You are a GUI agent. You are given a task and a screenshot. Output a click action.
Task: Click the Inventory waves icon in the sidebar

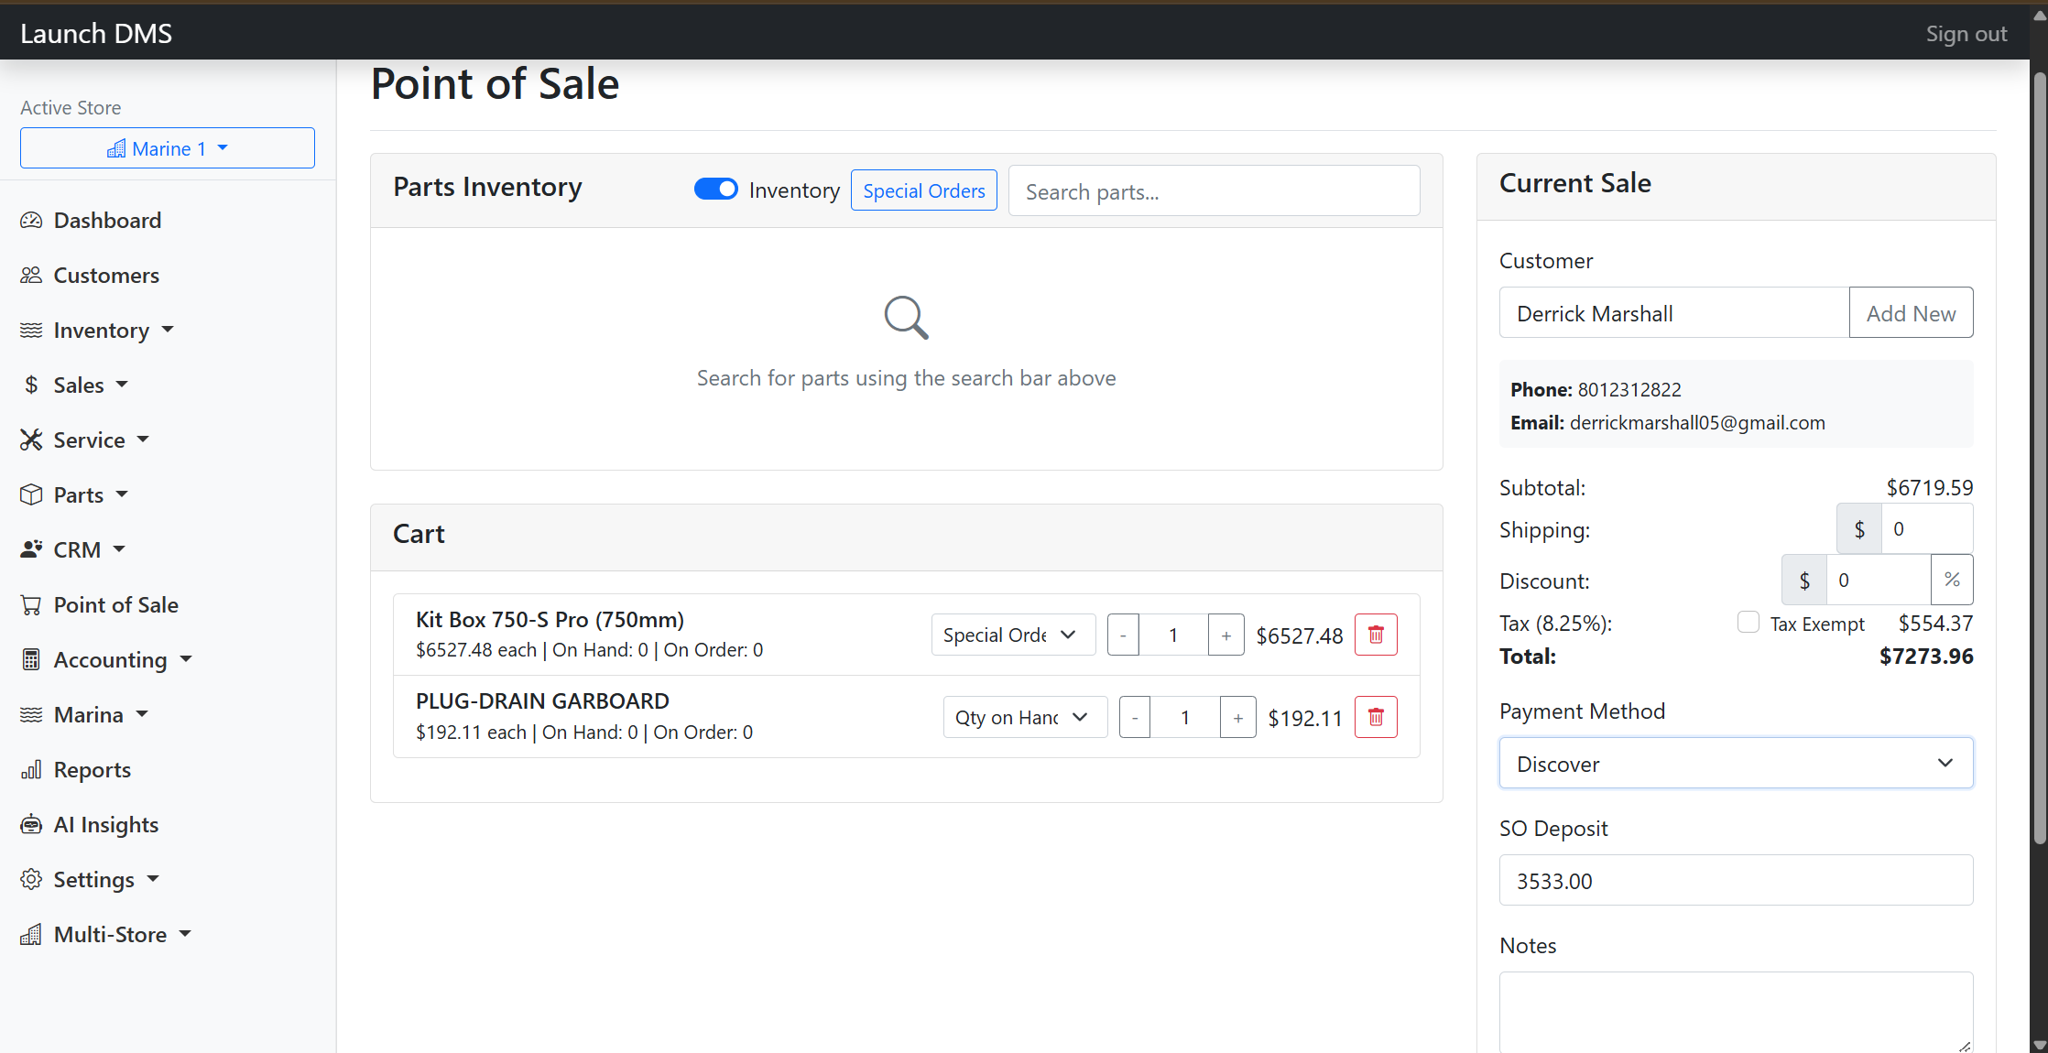[31, 331]
